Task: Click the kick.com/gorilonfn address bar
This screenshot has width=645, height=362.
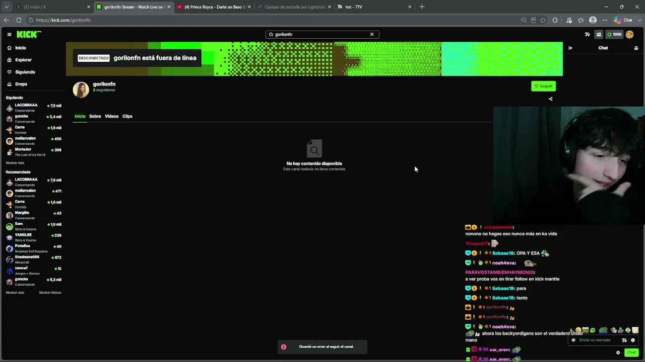Action: 272,20
